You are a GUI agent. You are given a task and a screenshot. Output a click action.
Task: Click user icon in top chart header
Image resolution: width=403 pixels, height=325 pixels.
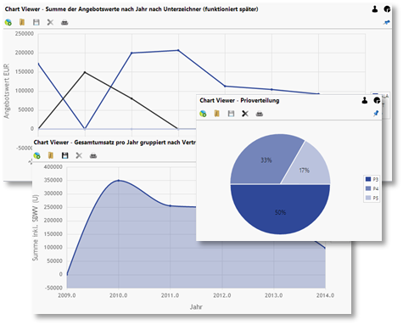coord(375,9)
